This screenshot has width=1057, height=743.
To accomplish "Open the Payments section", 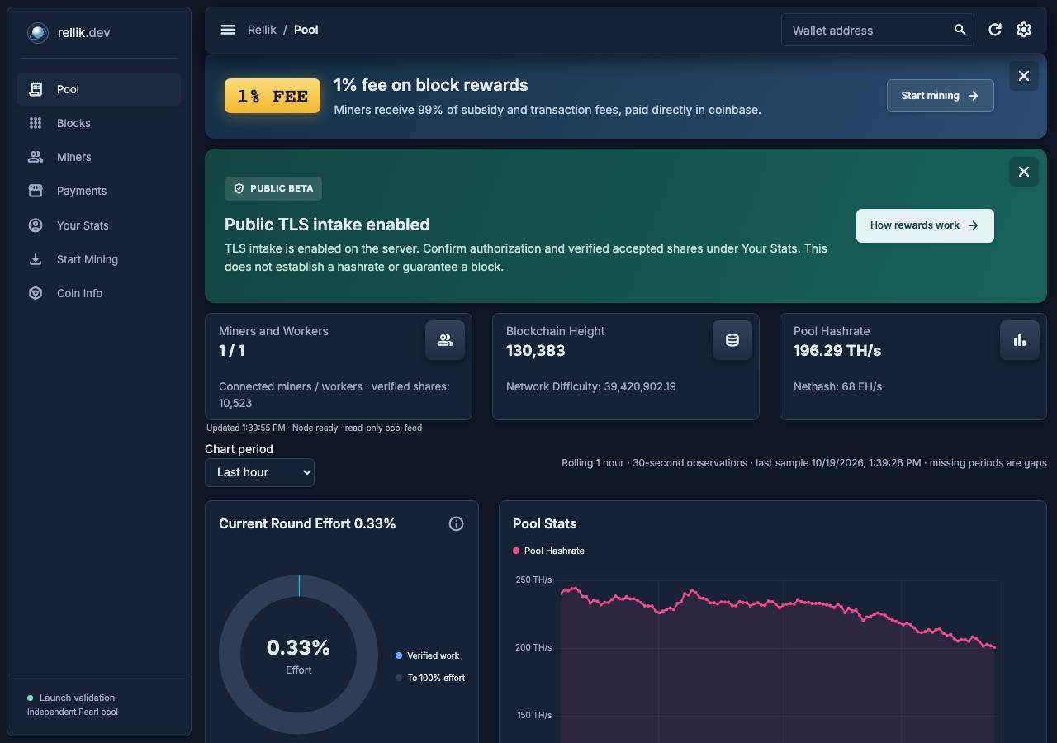I will coord(99,191).
